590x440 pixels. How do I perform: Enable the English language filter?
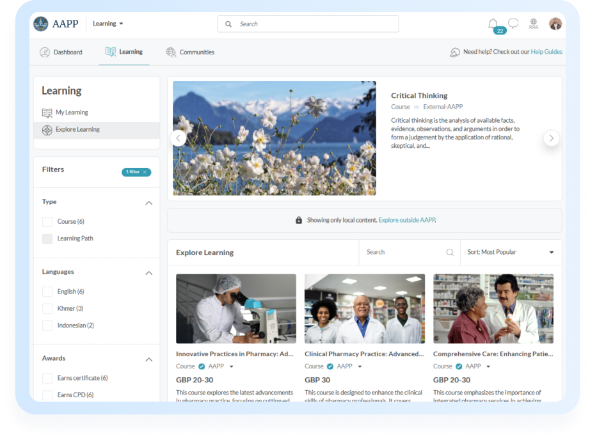pos(47,292)
